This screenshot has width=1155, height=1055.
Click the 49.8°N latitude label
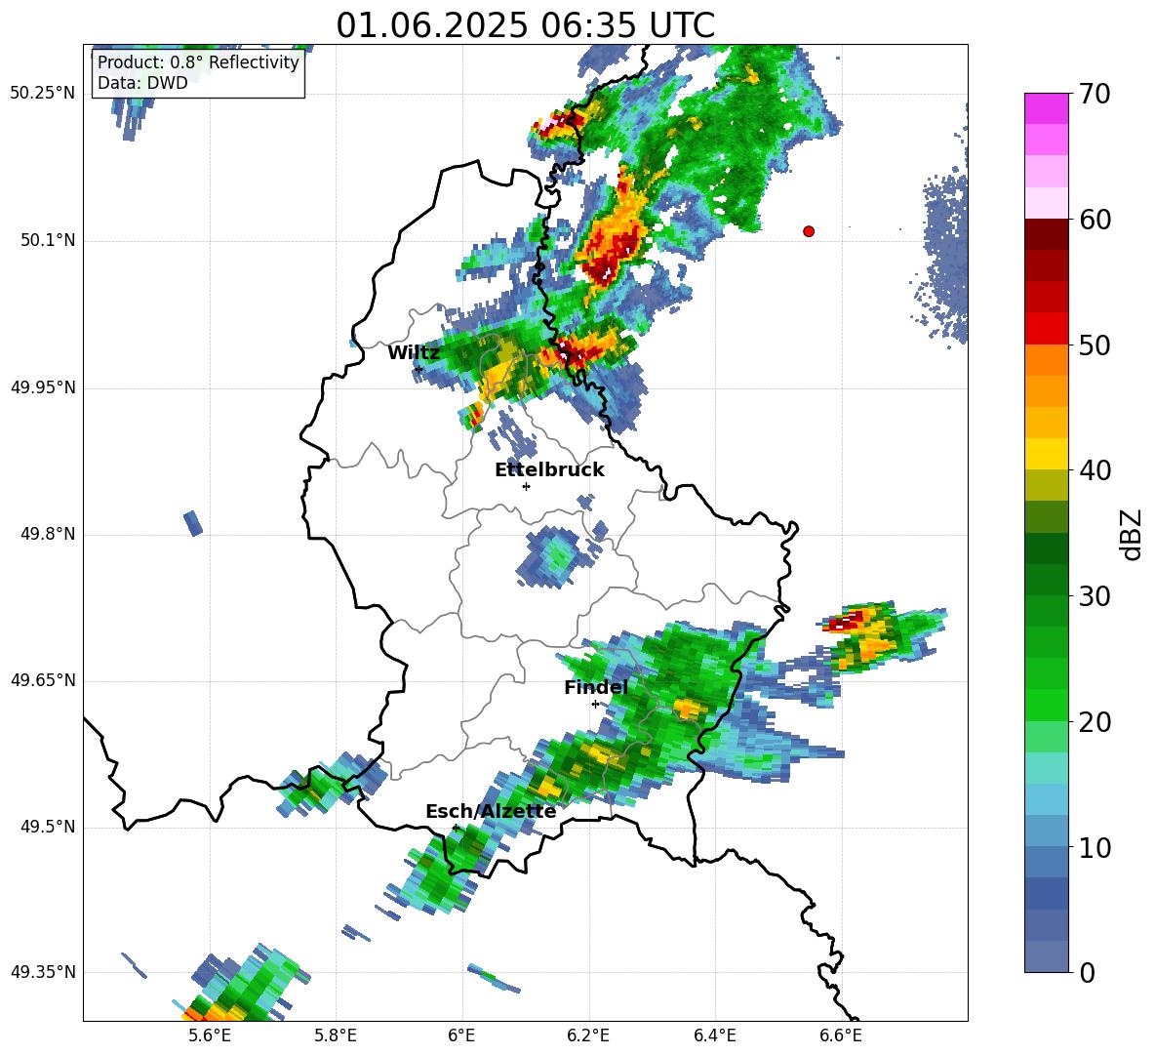click(x=47, y=534)
